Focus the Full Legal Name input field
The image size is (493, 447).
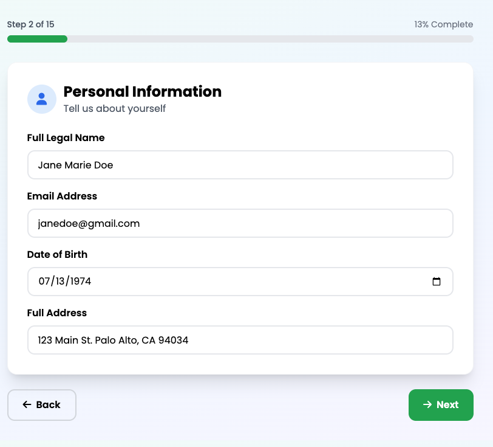[x=240, y=165]
